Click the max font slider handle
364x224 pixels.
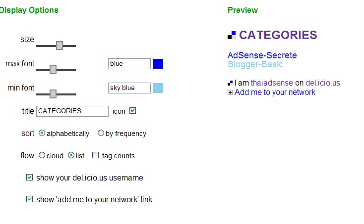pos(53,70)
